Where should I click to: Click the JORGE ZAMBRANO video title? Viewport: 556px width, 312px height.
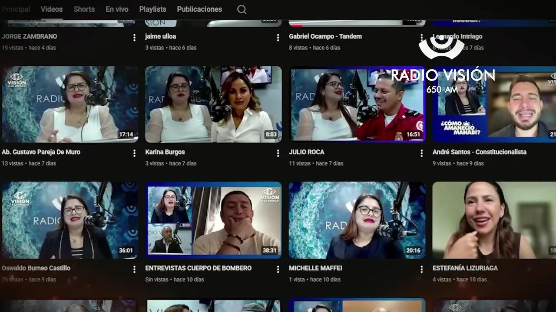[29, 36]
